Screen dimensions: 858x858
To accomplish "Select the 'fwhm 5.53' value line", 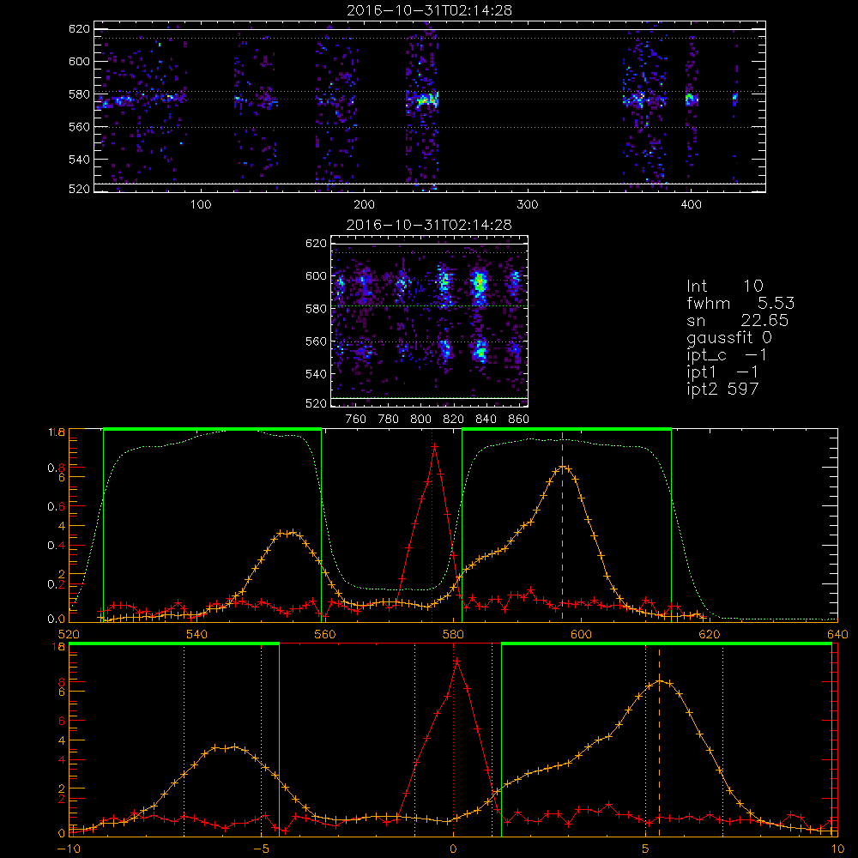I will coord(740,303).
